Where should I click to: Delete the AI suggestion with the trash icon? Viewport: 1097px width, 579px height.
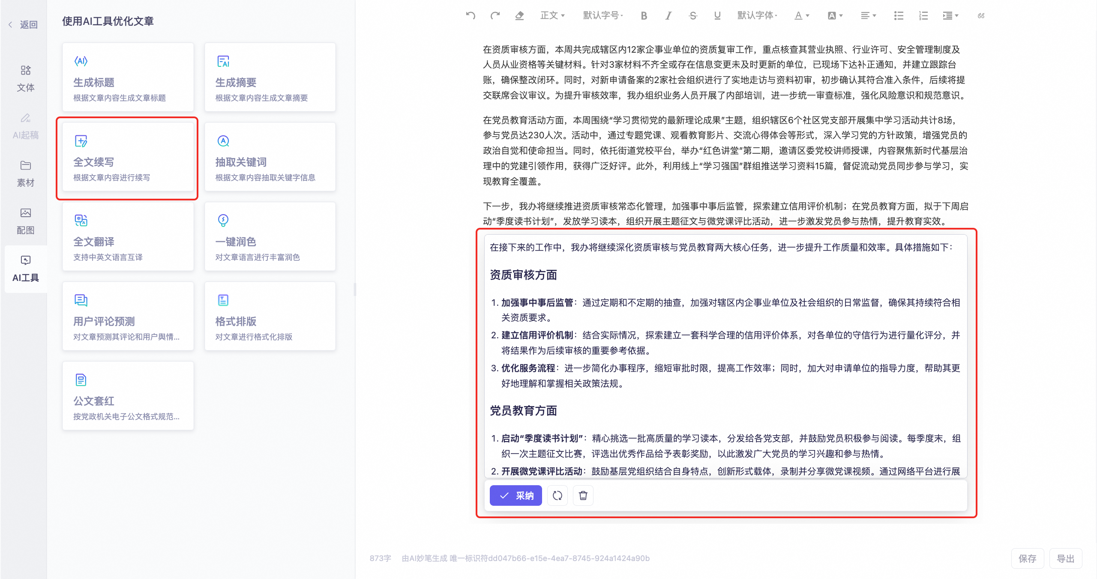pyautogui.click(x=583, y=495)
